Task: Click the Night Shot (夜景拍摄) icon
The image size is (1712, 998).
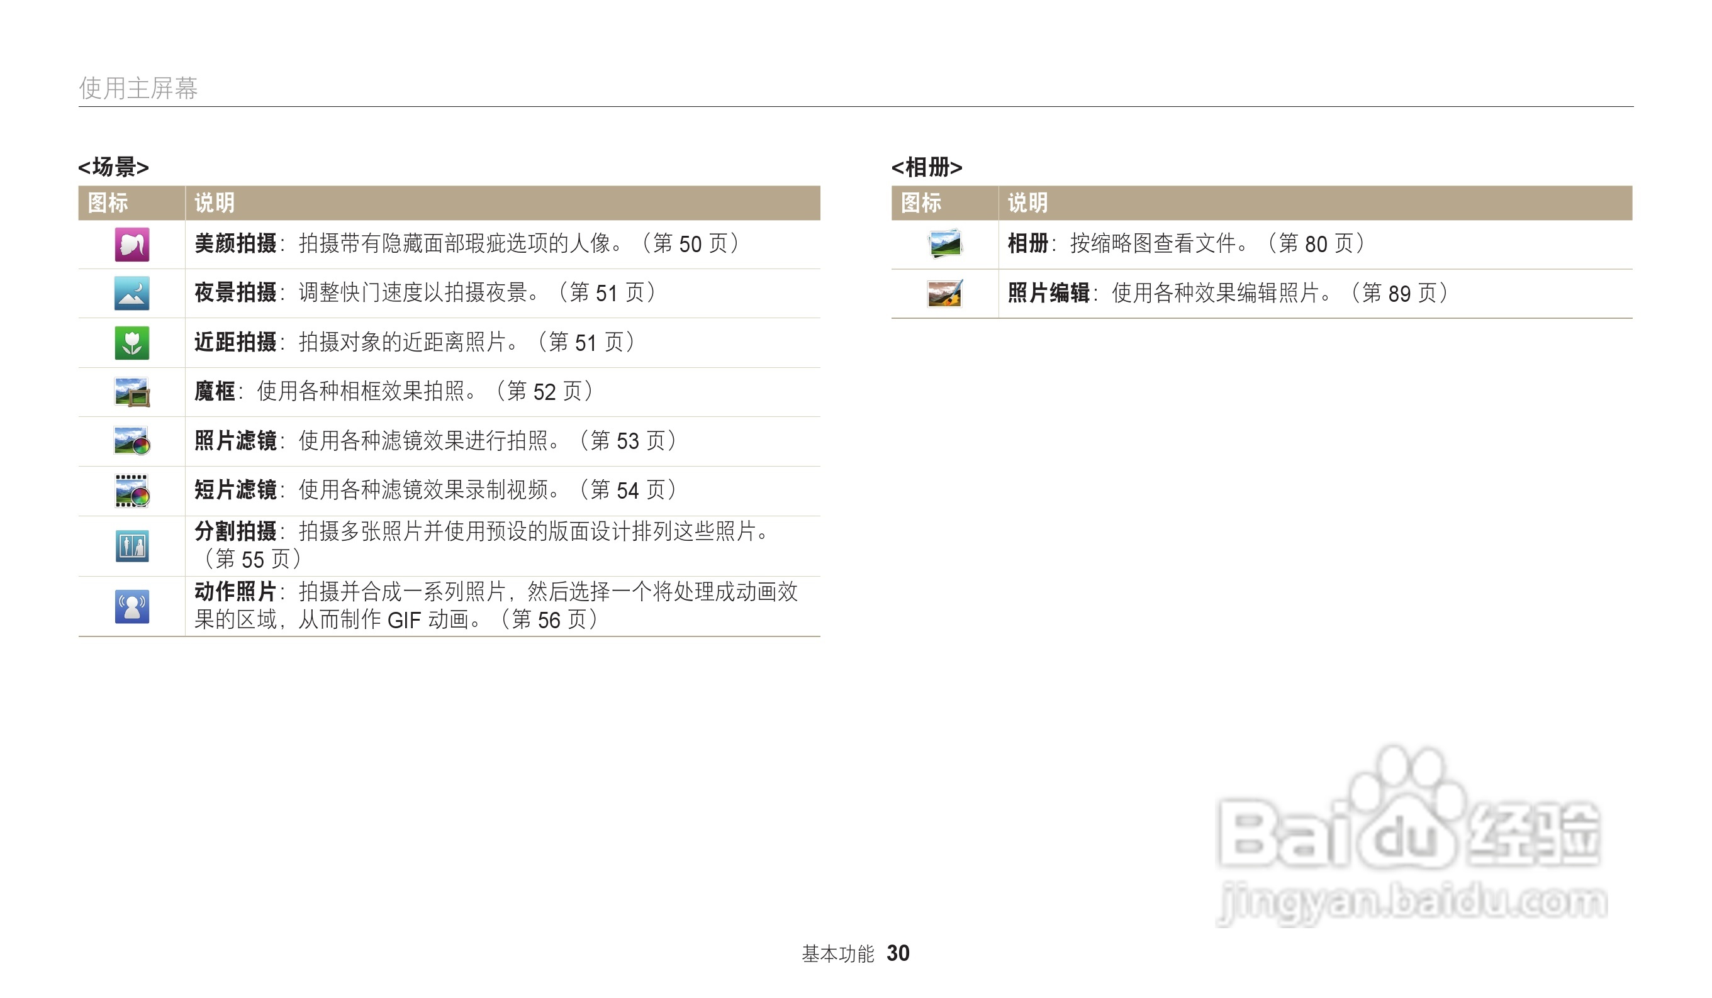Action: click(x=131, y=293)
